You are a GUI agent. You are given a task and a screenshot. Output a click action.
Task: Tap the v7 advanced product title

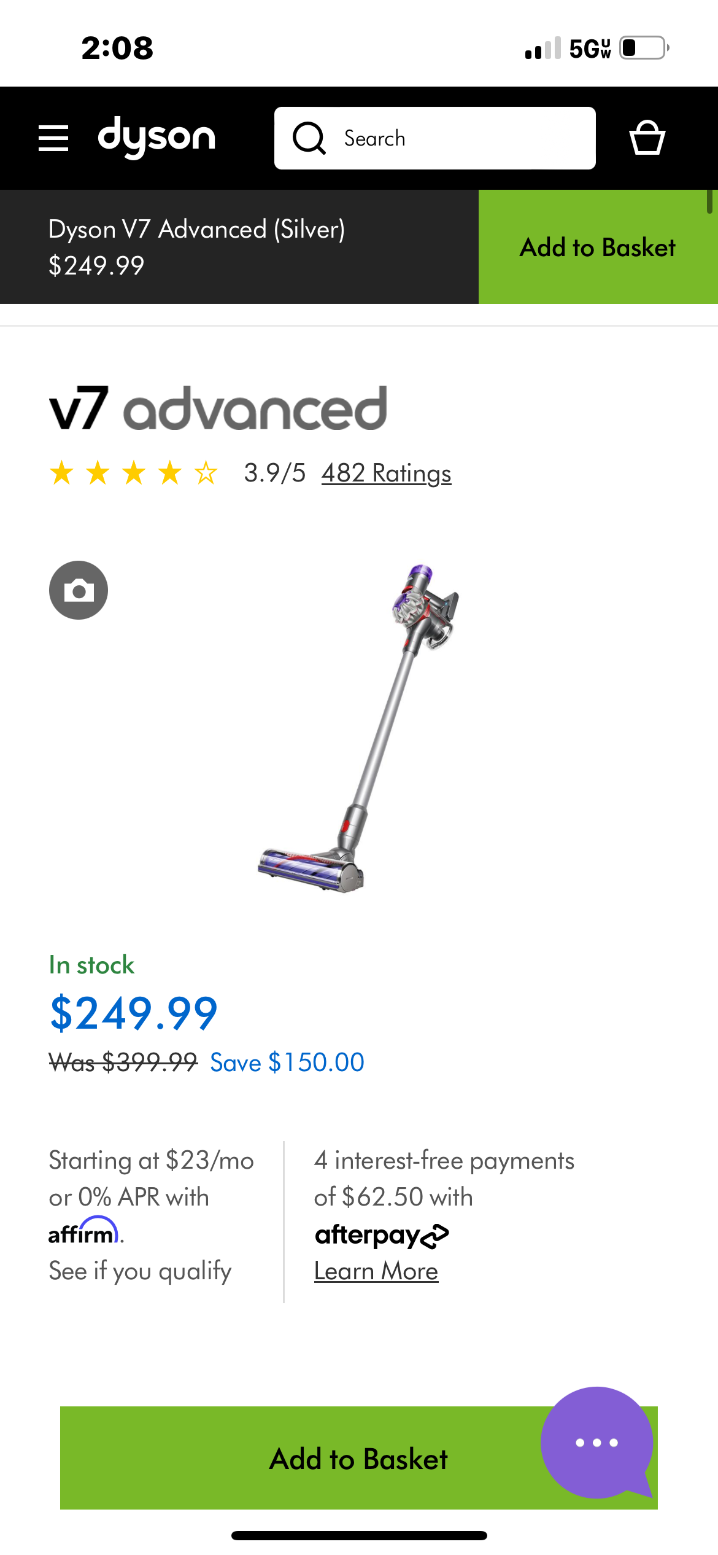[x=218, y=408]
